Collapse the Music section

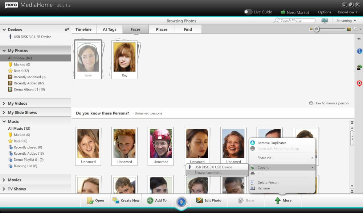[x=4, y=121]
